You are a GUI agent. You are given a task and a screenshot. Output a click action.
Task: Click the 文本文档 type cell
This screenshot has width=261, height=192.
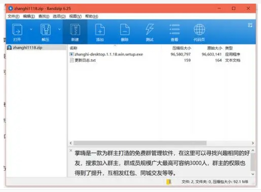(232, 60)
